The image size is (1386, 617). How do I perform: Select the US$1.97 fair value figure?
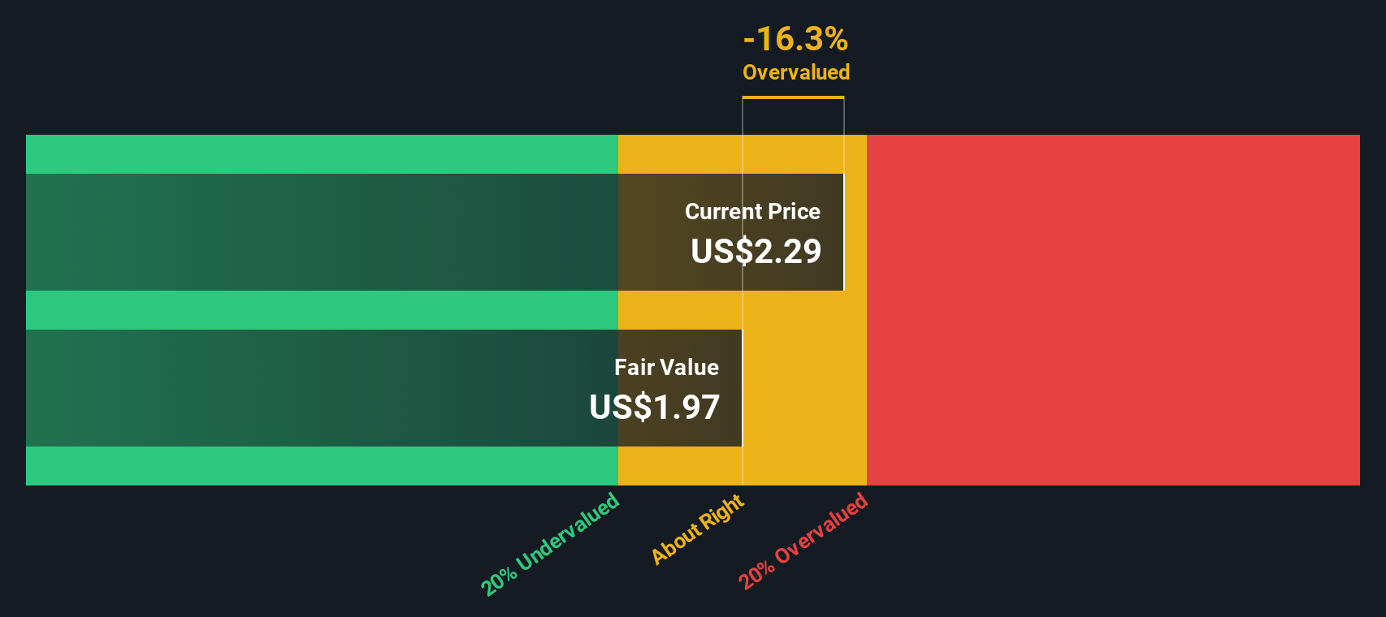[654, 408]
